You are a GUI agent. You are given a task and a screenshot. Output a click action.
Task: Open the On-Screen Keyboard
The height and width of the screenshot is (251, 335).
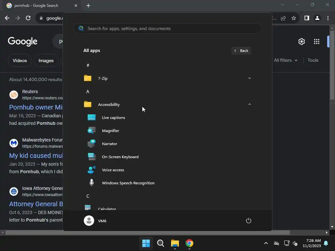point(167,157)
